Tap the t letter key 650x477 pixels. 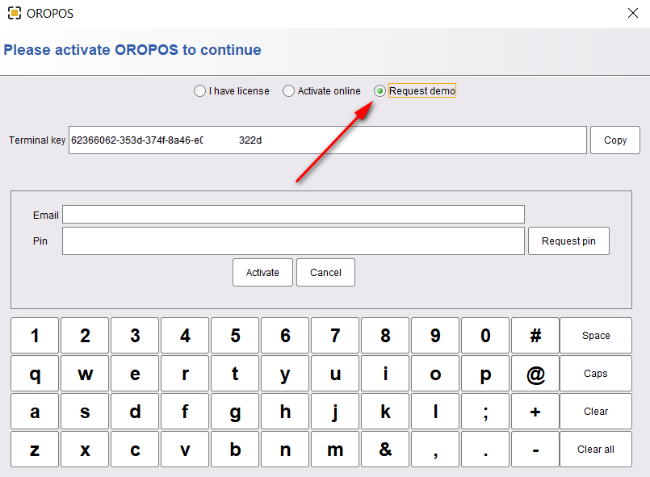[235, 374]
